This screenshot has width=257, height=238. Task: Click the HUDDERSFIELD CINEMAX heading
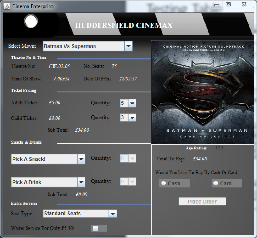point(124,25)
